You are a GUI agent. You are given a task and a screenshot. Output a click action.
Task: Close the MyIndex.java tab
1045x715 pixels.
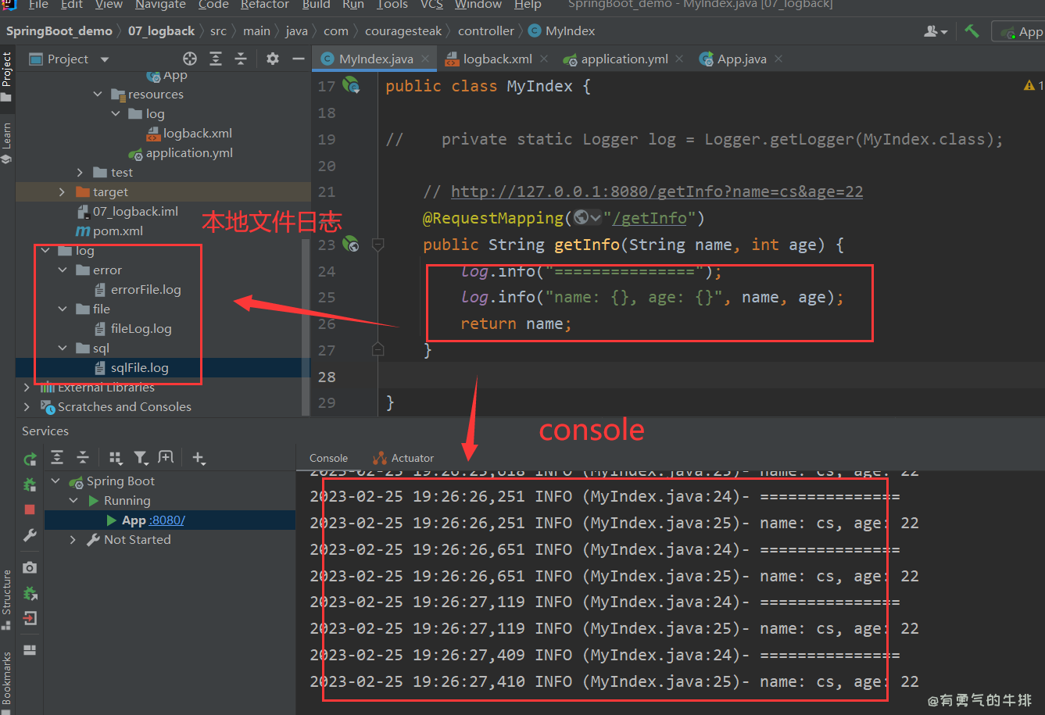pyautogui.click(x=425, y=59)
